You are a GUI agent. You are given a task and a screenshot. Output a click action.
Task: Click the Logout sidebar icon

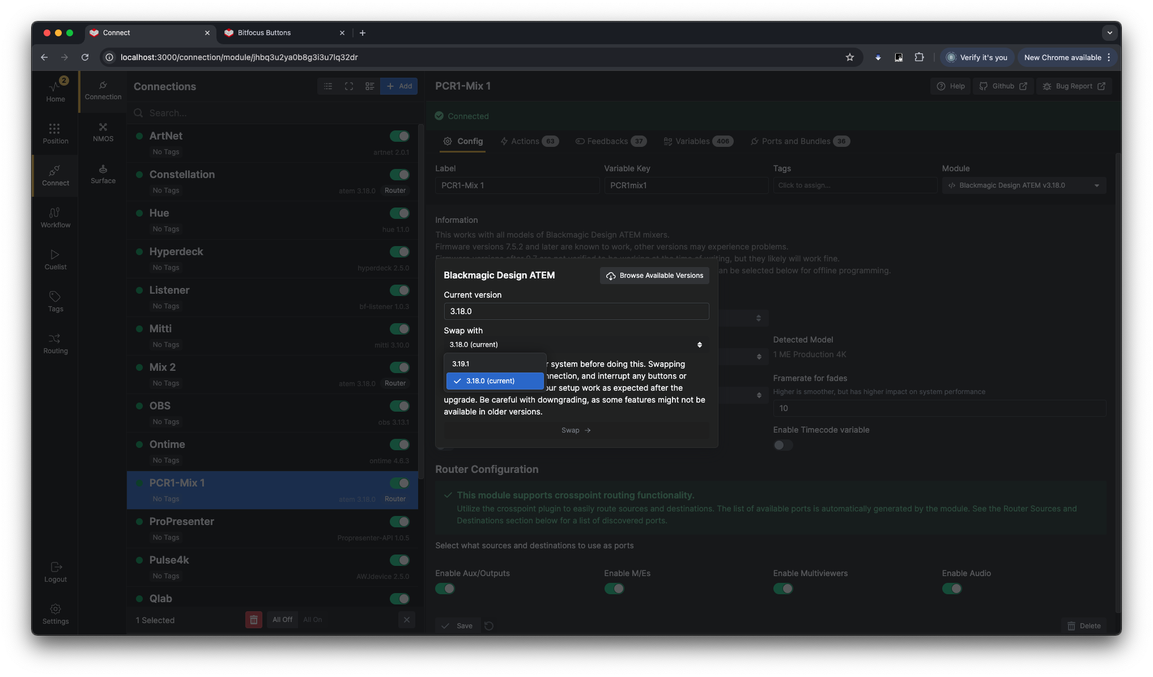[x=56, y=572]
